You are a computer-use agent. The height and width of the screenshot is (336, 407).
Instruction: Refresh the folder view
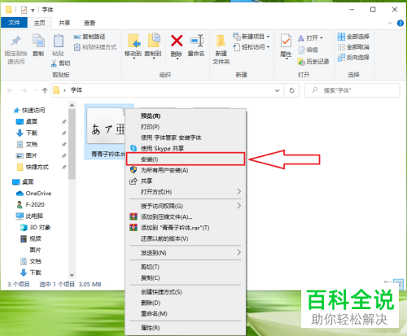[291, 90]
